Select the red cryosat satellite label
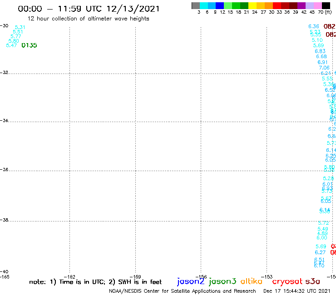The width and height of the screenshot is (336, 295). pos(287,281)
